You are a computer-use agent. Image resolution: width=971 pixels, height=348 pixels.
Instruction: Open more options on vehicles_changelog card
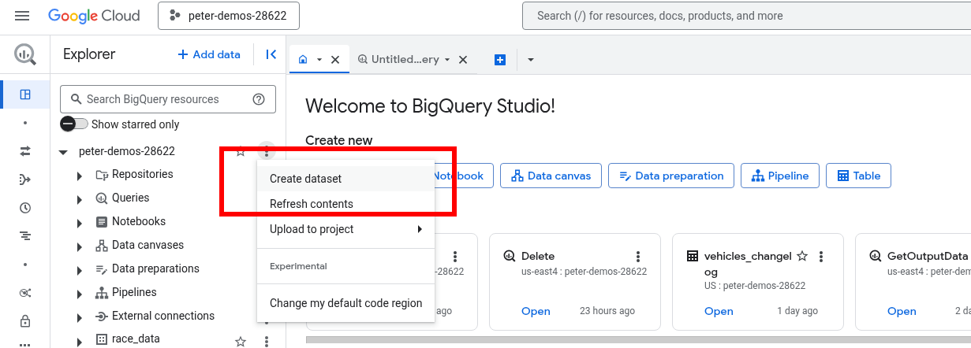pyautogui.click(x=820, y=257)
